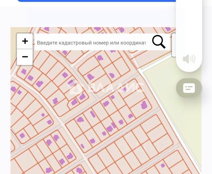Open the captions card button
This screenshot has height=174, width=212.
pyautogui.click(x=189, y=88)
